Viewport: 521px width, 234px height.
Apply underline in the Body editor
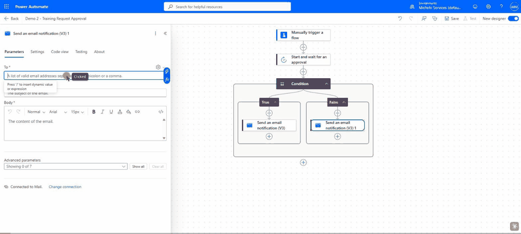[x=111, y=112]
